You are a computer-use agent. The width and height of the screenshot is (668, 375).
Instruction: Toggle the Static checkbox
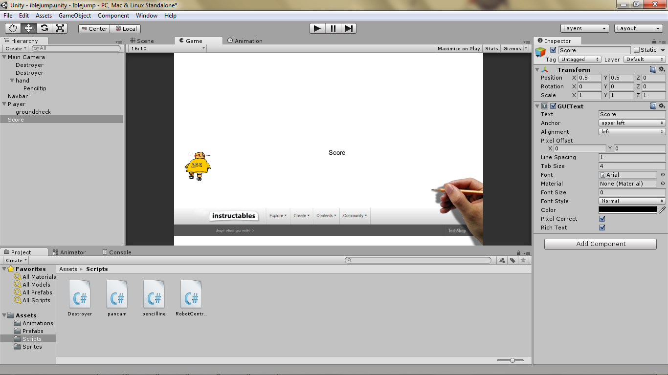(x=637, y=50)
